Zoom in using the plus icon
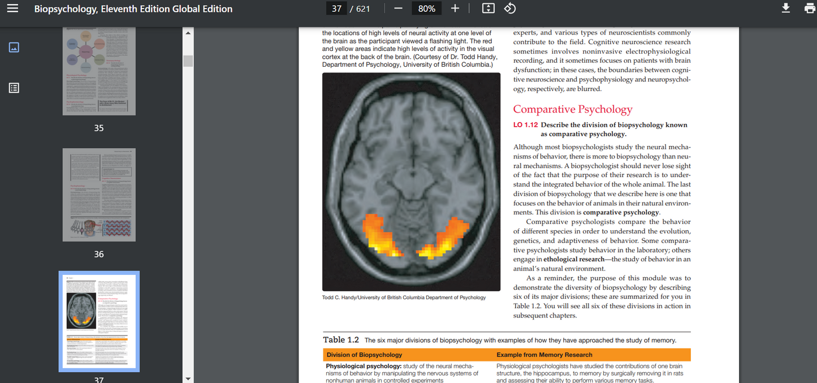Screen dimensions: 817x383 [455, 8]
